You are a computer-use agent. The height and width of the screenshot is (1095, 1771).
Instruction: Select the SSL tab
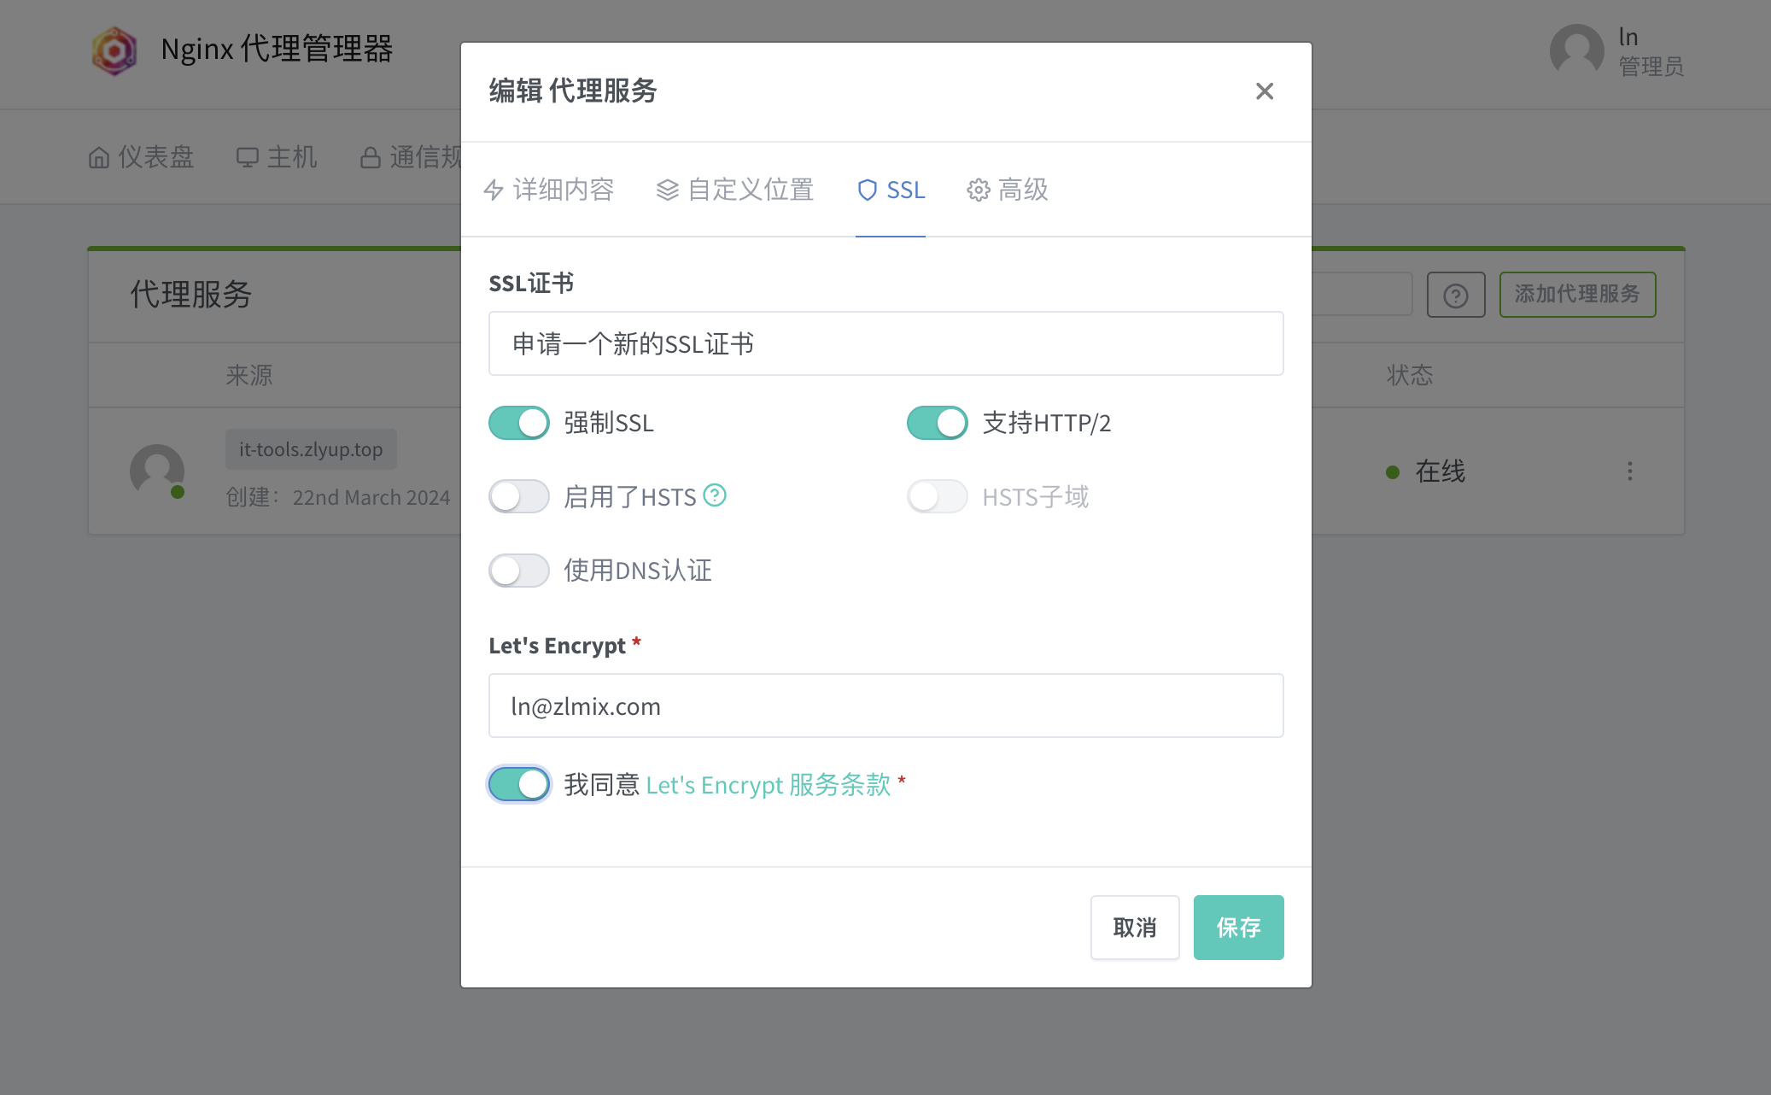pyautogui.click(x=891, y=190)
